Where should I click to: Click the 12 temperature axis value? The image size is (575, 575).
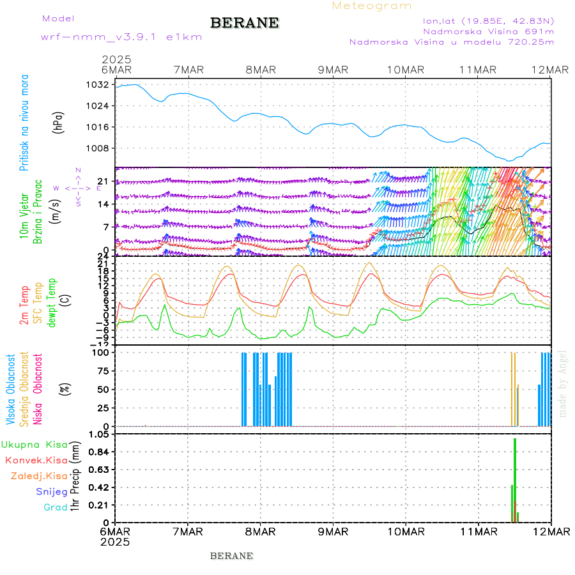pyautogui.click(x=103, y=286)
